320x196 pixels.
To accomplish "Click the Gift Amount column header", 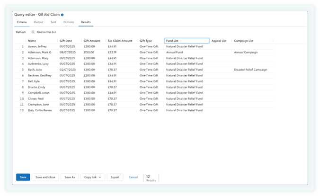I will (x=92, y=41).
